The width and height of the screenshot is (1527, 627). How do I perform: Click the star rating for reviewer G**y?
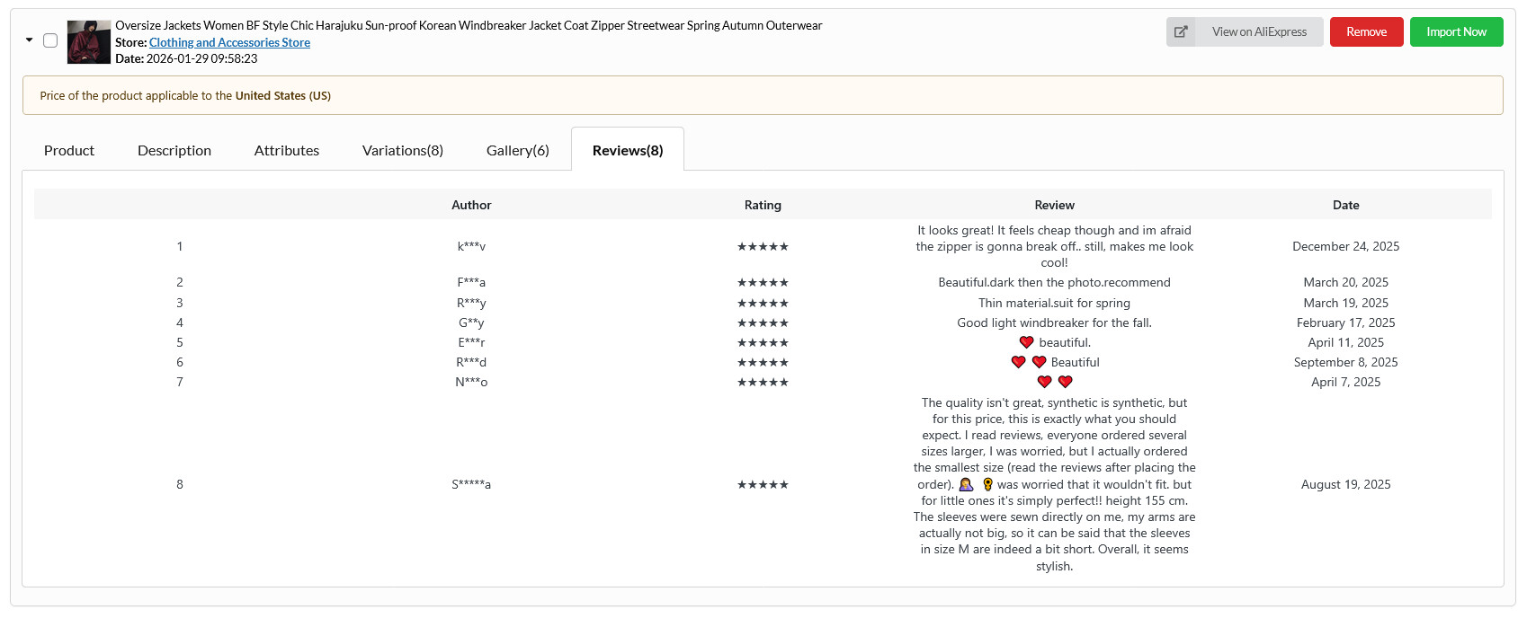(x=763, y=323)
